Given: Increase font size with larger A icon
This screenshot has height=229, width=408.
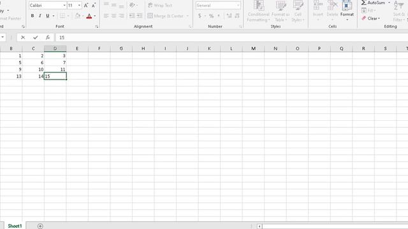Looking at the screenshot, I should click(86, 5).
